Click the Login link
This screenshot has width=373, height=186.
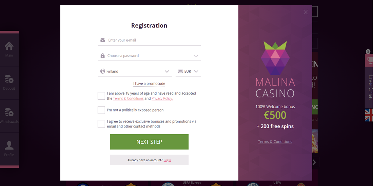click(x=167, y=160)
